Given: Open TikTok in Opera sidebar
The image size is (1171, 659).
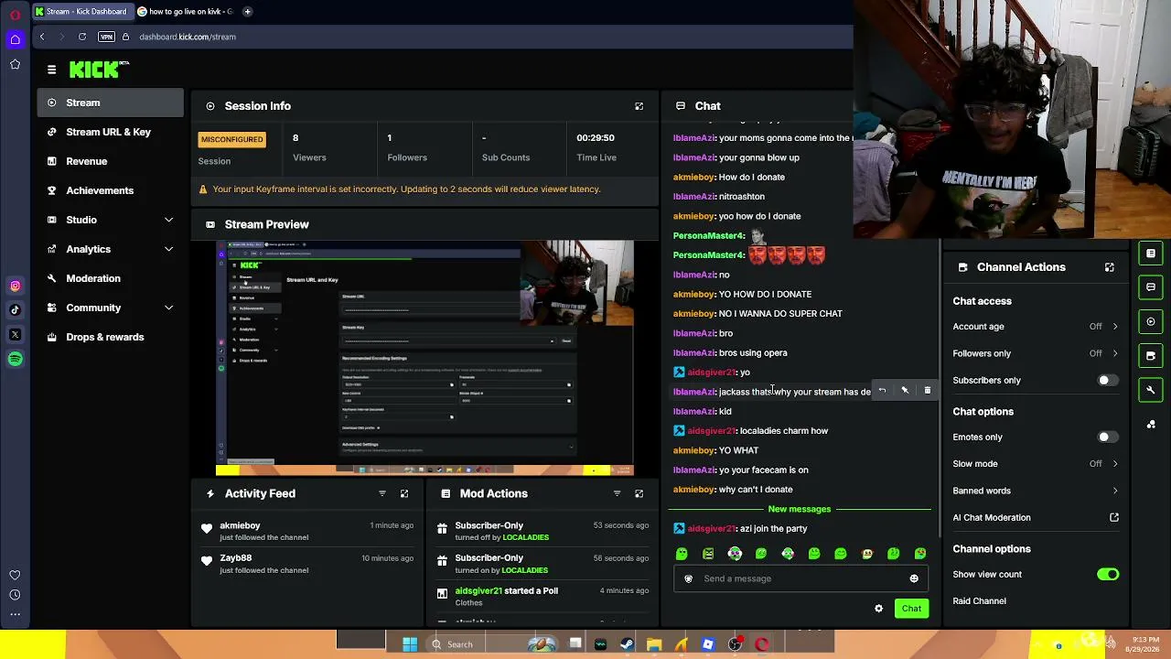Looking at the screenshot, I should pos(15,310).
